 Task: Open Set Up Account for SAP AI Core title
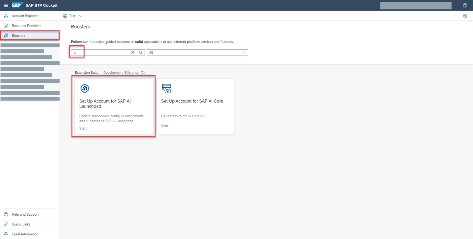192,101
